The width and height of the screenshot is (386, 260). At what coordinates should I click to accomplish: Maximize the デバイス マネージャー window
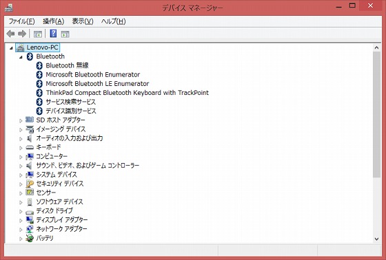point(352,6)
